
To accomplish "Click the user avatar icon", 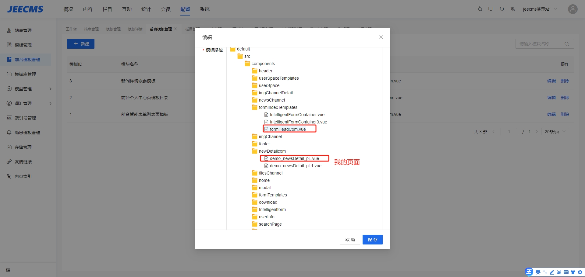I will (573, 9).
